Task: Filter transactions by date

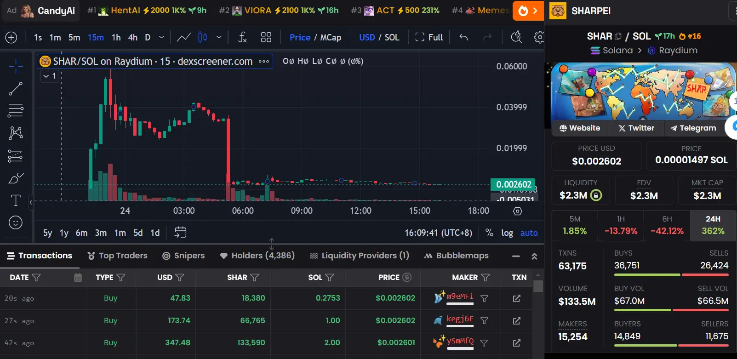Action: click(x=36, y=278)
